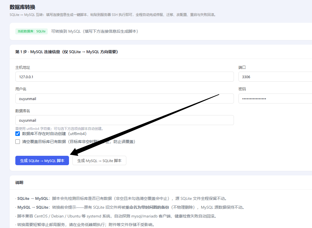312x228 pixels.
Task: Focus the masked 密码 field
Action: [275, 99]
